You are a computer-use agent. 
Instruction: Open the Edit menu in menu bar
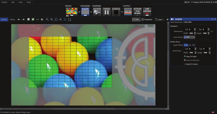click(x=13, y=2)
